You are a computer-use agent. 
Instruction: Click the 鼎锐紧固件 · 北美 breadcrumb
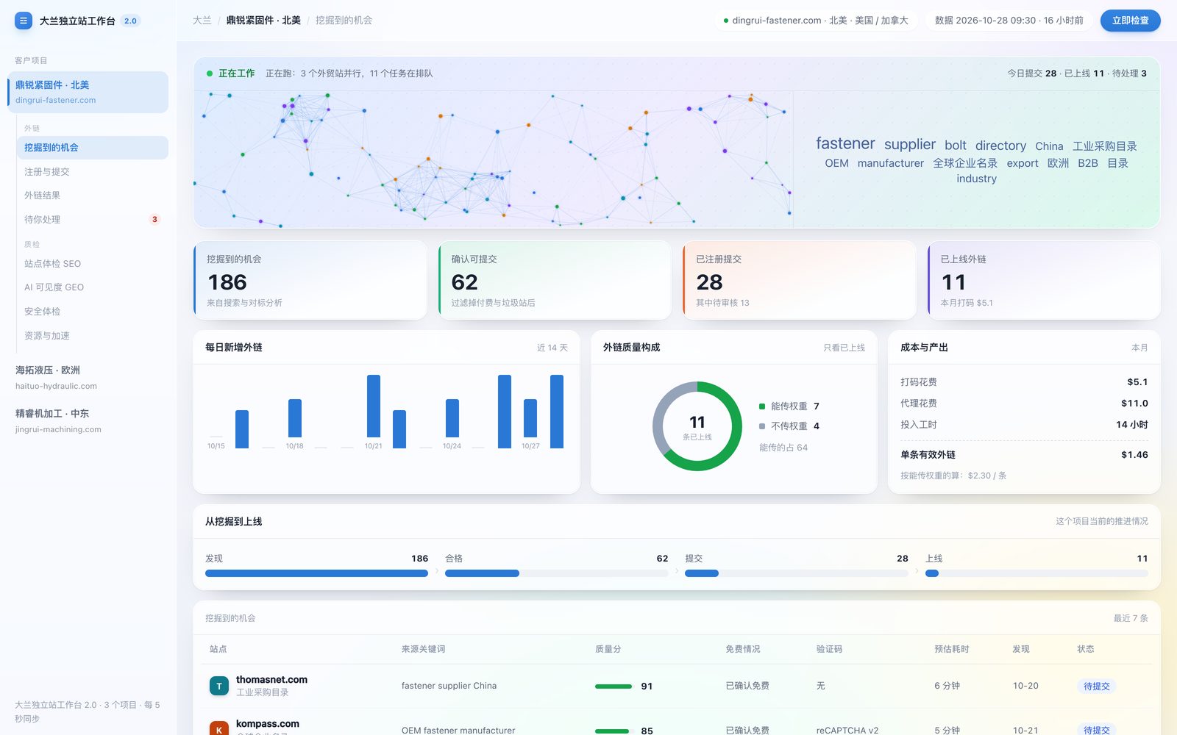263,21
